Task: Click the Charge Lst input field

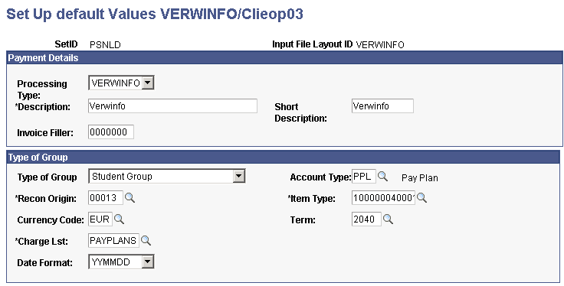Action: pos(113,240)
